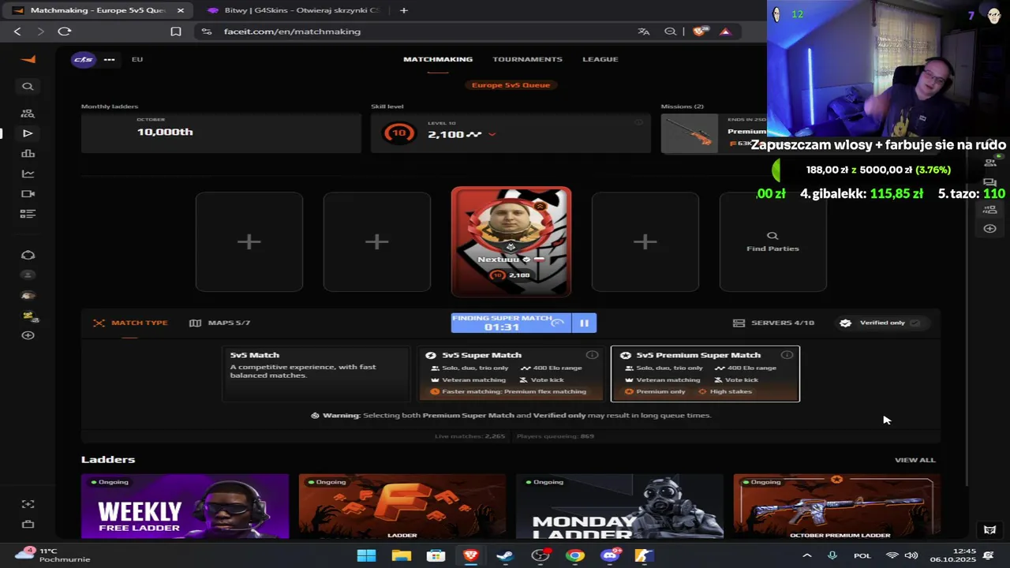The image size is (1010, 568).
Task: Add player in slot right of Nextuuu
Action: [x=645, y=242]
